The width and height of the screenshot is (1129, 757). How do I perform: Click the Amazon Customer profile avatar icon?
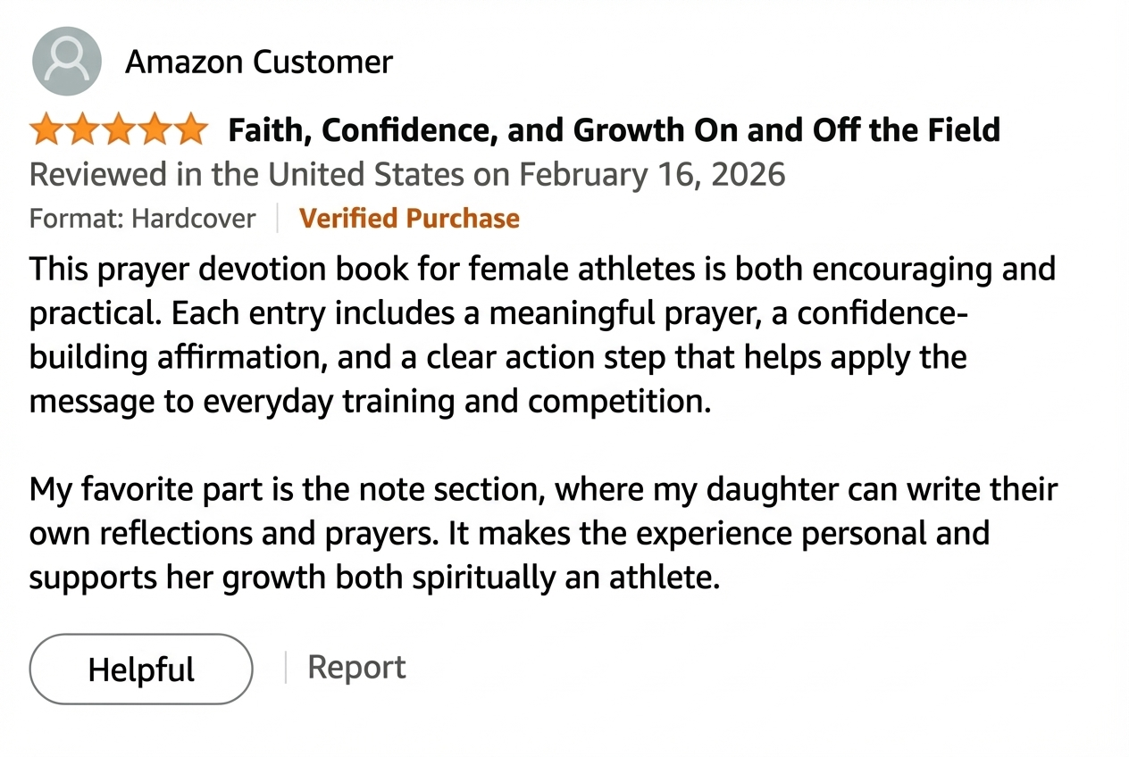[66, 61]
